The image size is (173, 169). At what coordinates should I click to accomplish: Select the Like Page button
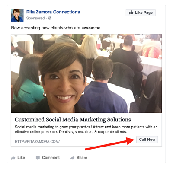pos(141,13)
